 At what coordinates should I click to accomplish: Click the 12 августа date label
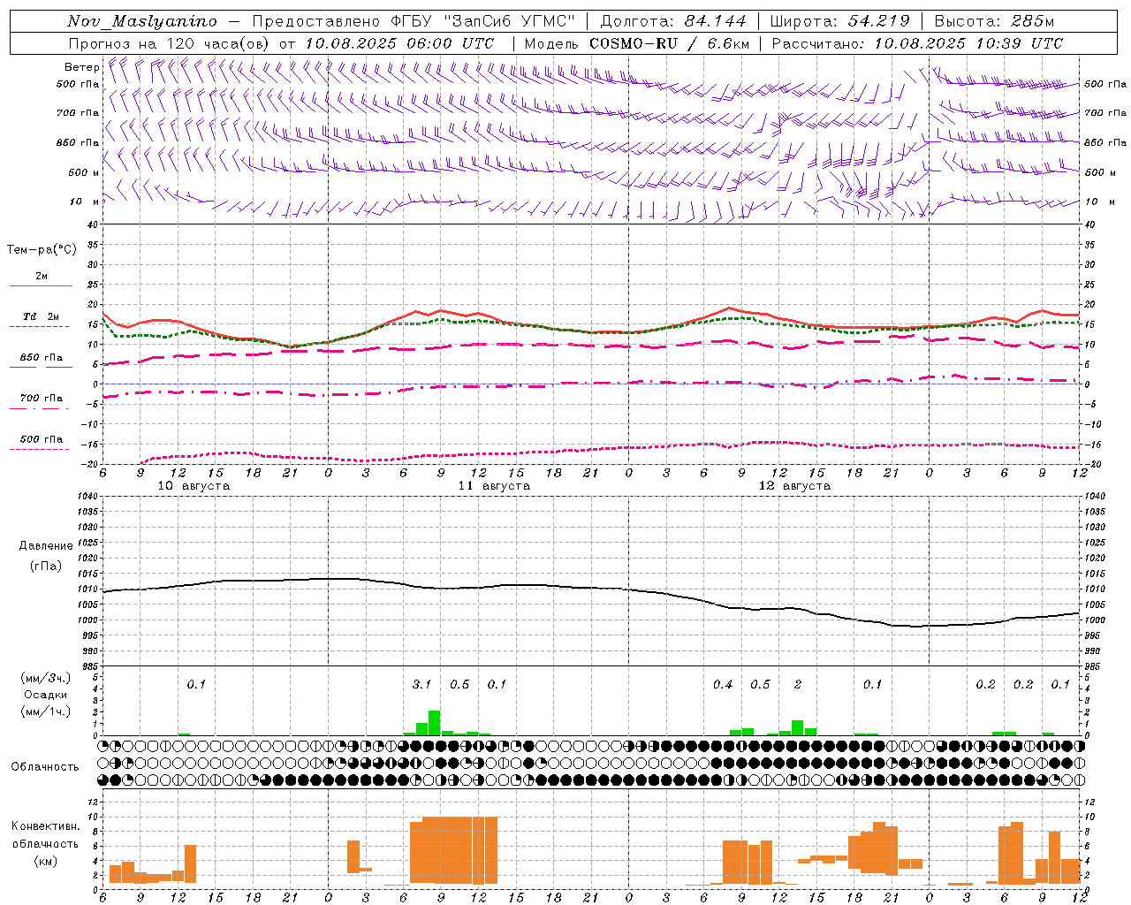click(794, 486)
